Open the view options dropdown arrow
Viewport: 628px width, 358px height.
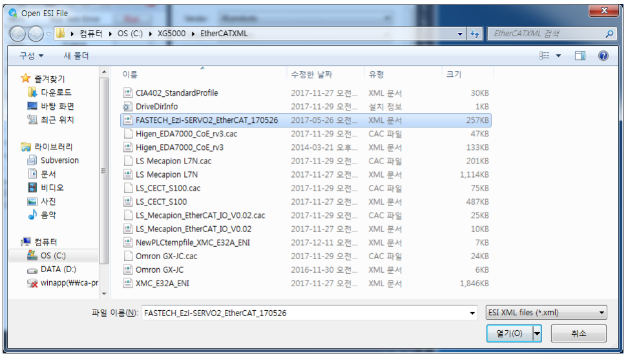point(558,56)
